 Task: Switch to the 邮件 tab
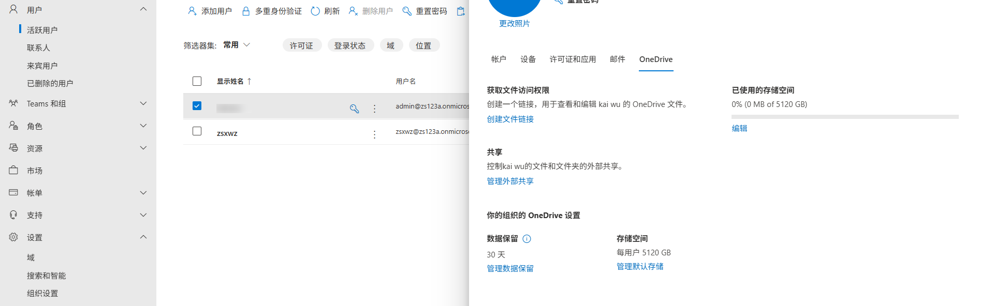click(x=617, y=59)
